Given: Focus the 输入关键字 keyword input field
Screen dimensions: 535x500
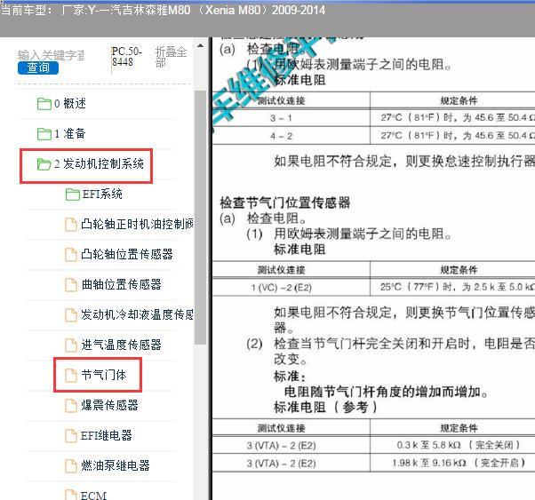Looking at the screenshot, I should pos(51,55).
